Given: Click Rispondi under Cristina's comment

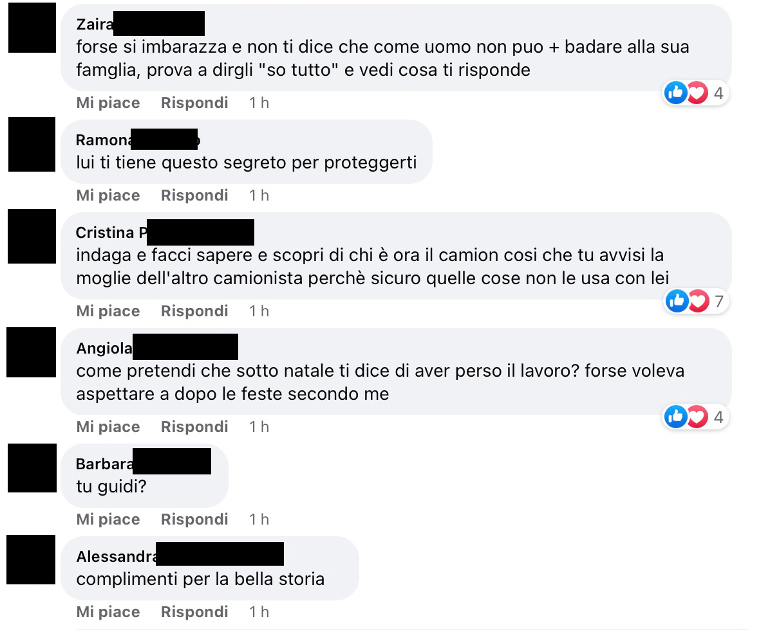Looking at the screenshot, I should point(194,311).
